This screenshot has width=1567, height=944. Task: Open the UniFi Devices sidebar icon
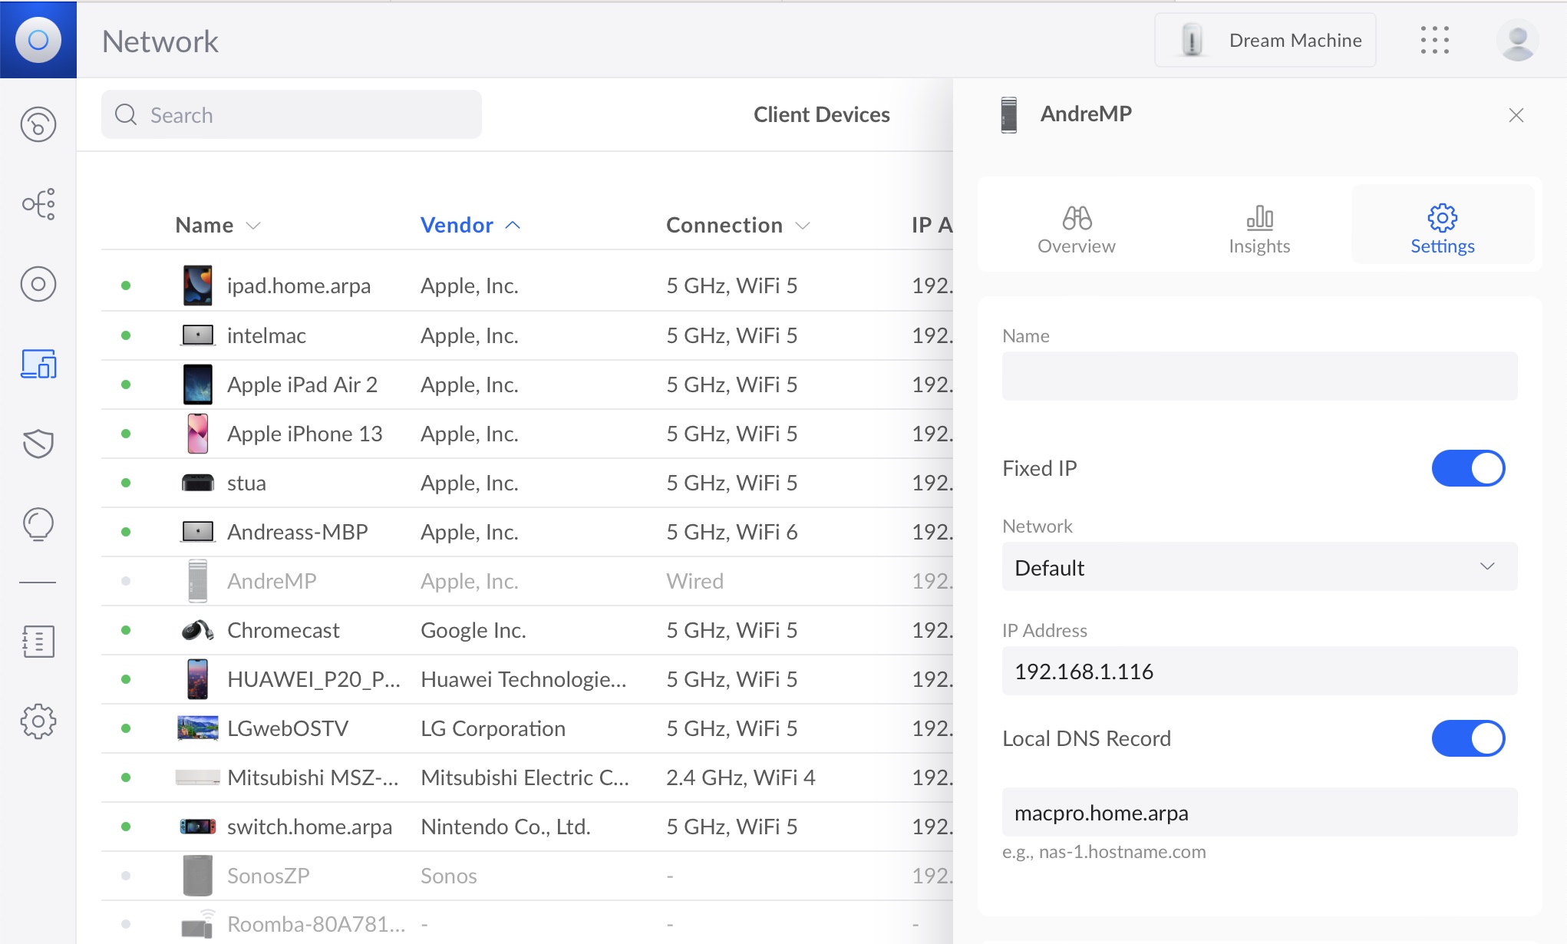38,284
